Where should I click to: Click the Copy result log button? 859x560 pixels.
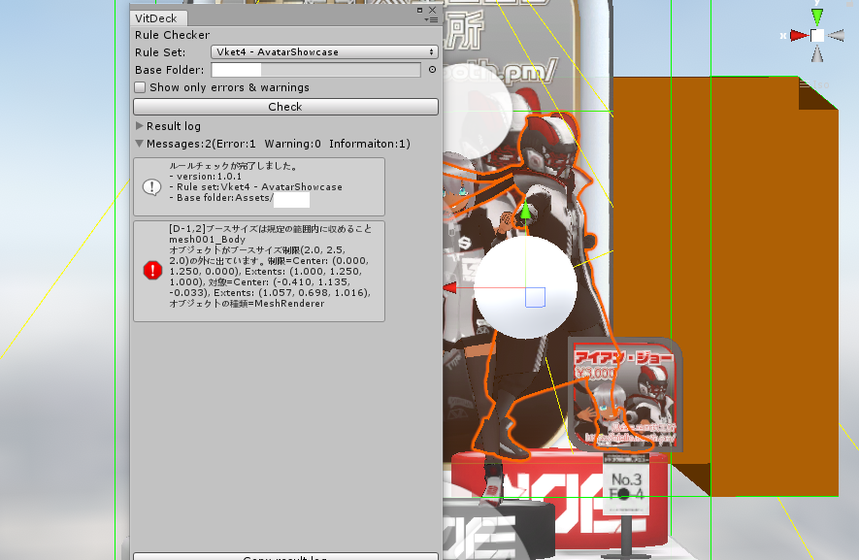tap(285, 557)
